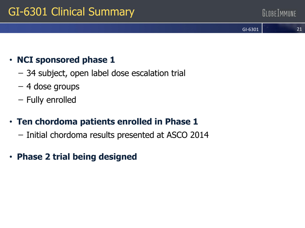Viewport: 305px width, 228px height.
Task: Click the slide number 21
Action: [299, 29]
